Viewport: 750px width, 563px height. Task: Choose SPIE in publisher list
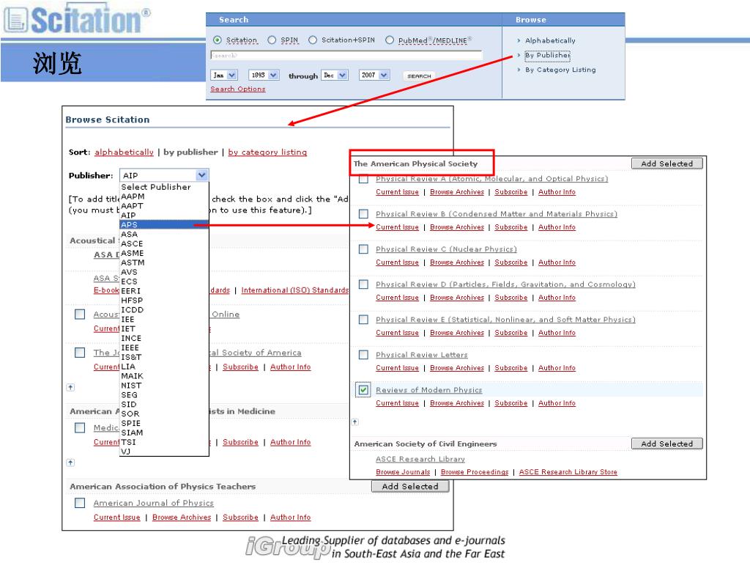coord(164,423)
